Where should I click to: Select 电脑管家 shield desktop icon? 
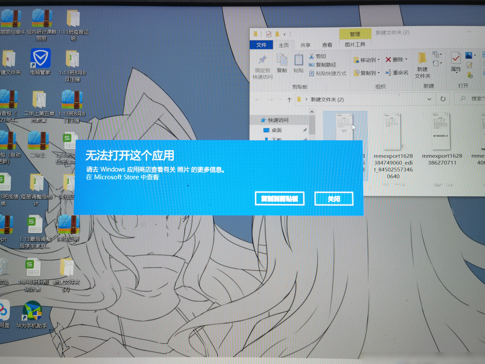coord(40,62)
